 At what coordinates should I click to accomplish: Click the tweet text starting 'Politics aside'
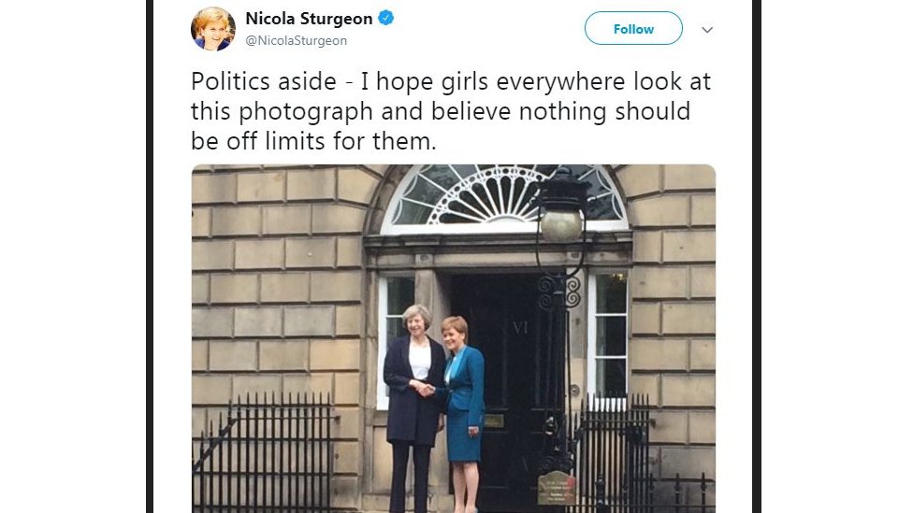tap(451, 111)
